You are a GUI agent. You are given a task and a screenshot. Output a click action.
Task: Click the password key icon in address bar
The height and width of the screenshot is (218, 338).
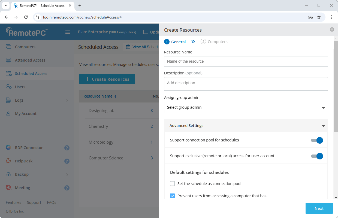point(310,17)
